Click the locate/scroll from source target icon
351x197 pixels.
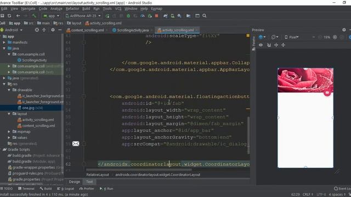coord(37,30)
